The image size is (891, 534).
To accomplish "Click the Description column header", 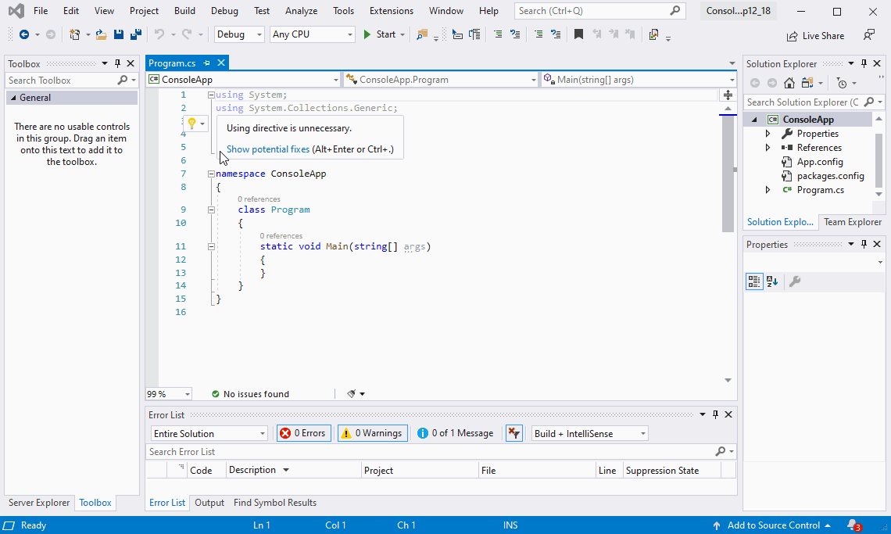I will click(293, 471).
